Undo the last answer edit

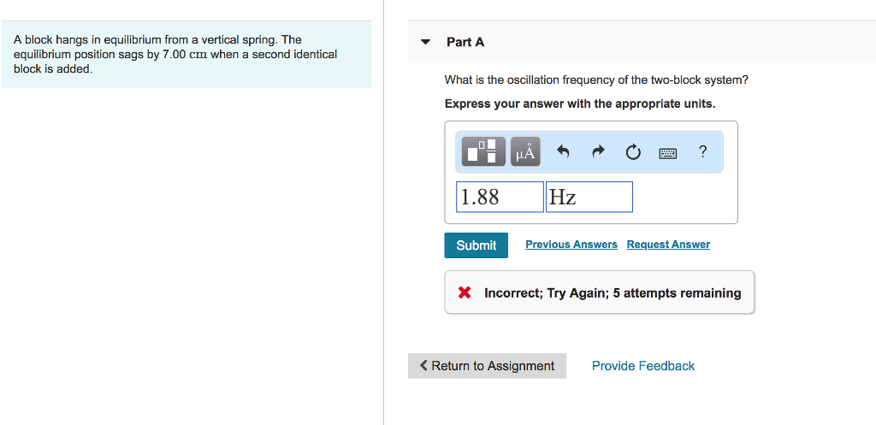(563, 152)
